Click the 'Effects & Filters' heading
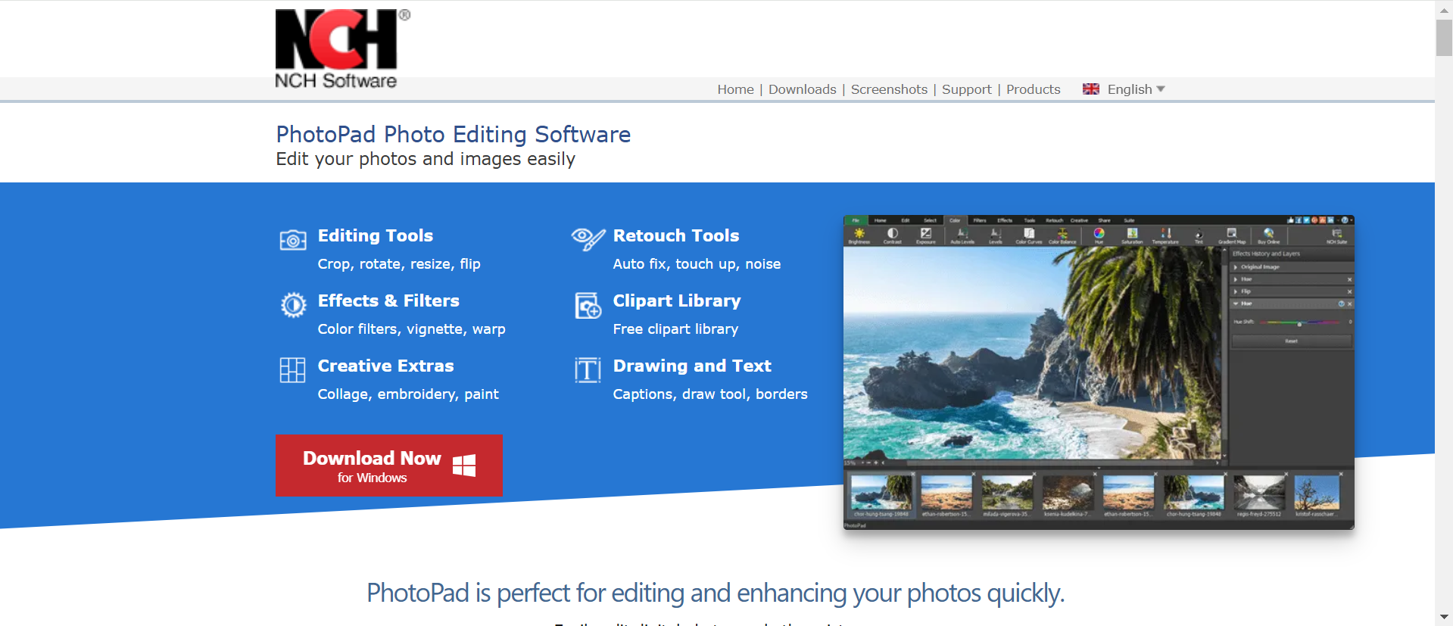The width and height of the screenshot is (1453, 626). click(x=388, y=301)
